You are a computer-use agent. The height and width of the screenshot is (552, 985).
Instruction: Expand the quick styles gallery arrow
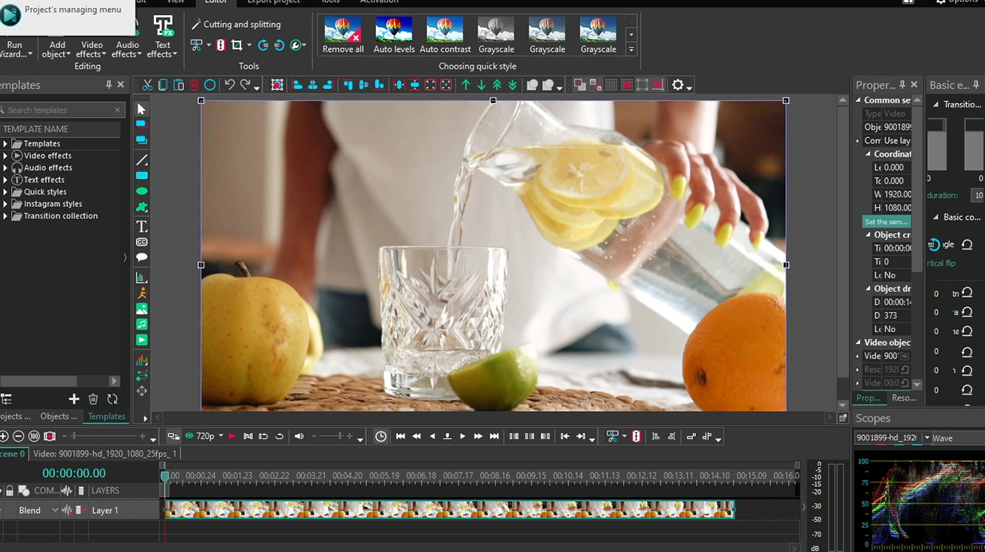(631, 49)
